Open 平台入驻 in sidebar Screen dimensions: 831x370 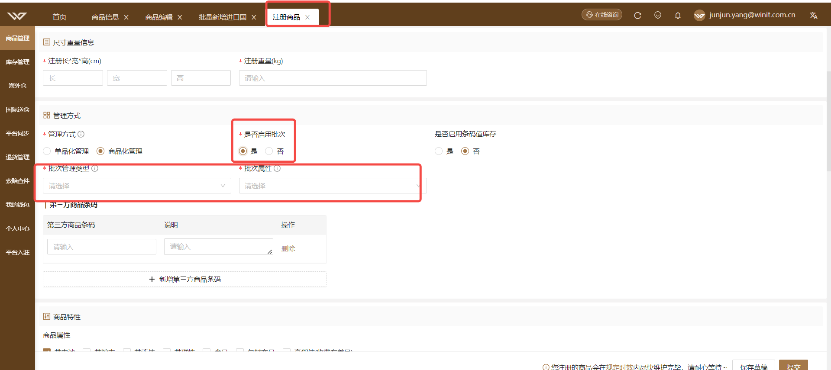click(17, 252)
